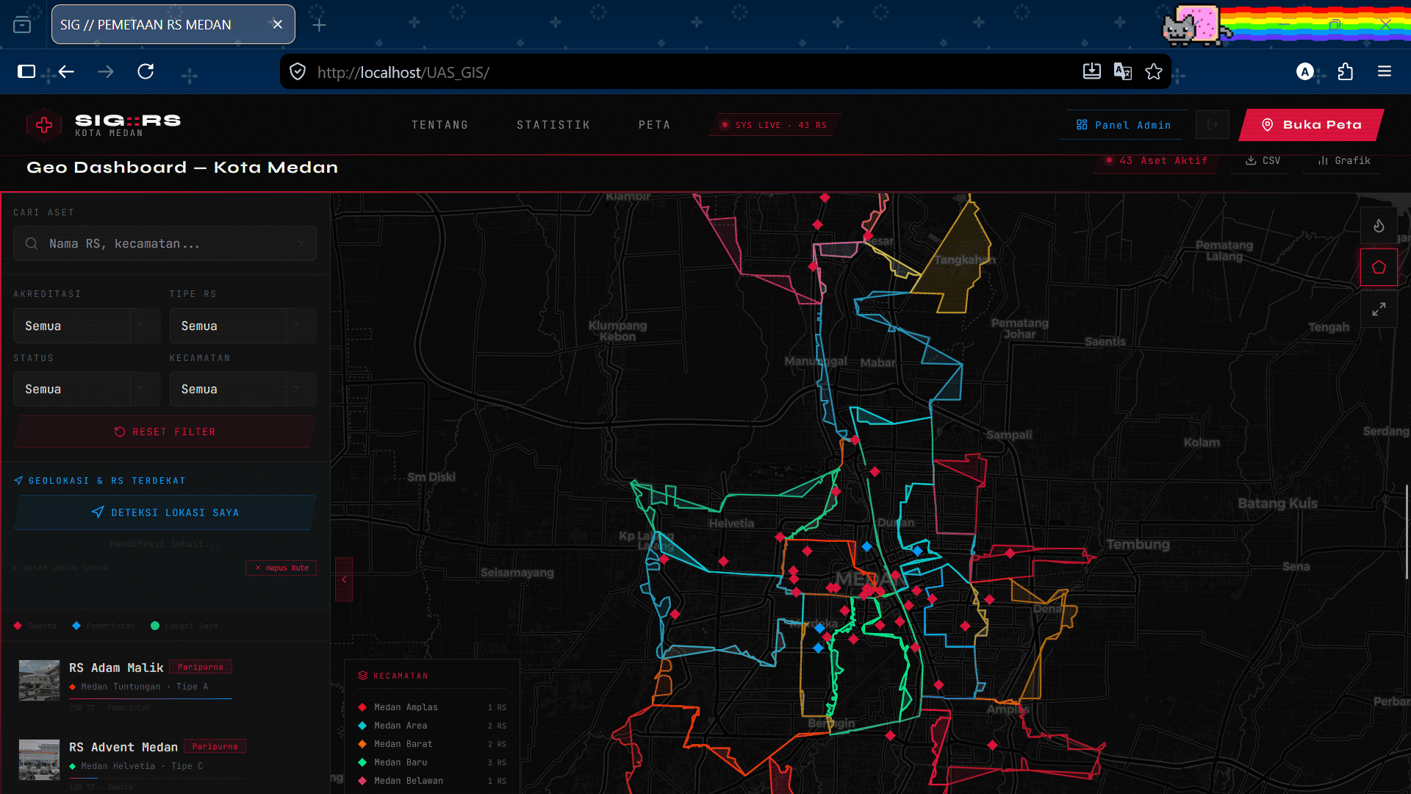Open the map in fullscreen
Screen dimensions: 1411x794
click(1379, 310)
